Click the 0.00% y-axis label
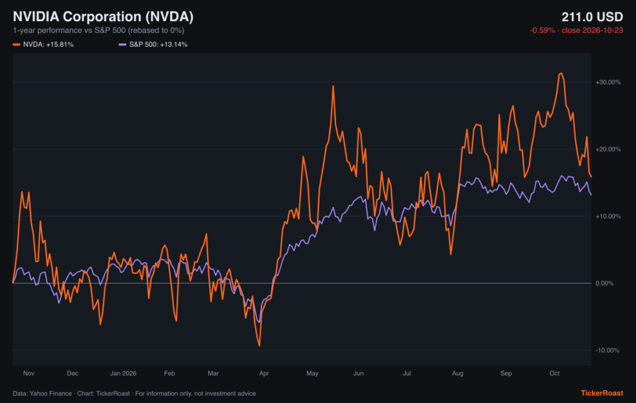Image resolution: width=636 pixels, height=403 pixels. pyautogui.click(x=604, y=283)
